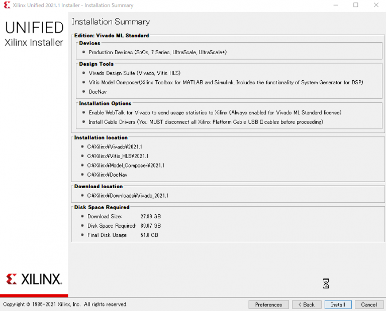The width and height of the screenshot is (386, 311).
Task: Select the Vitis_HLS installation path
Action: [x=118, y=156]
